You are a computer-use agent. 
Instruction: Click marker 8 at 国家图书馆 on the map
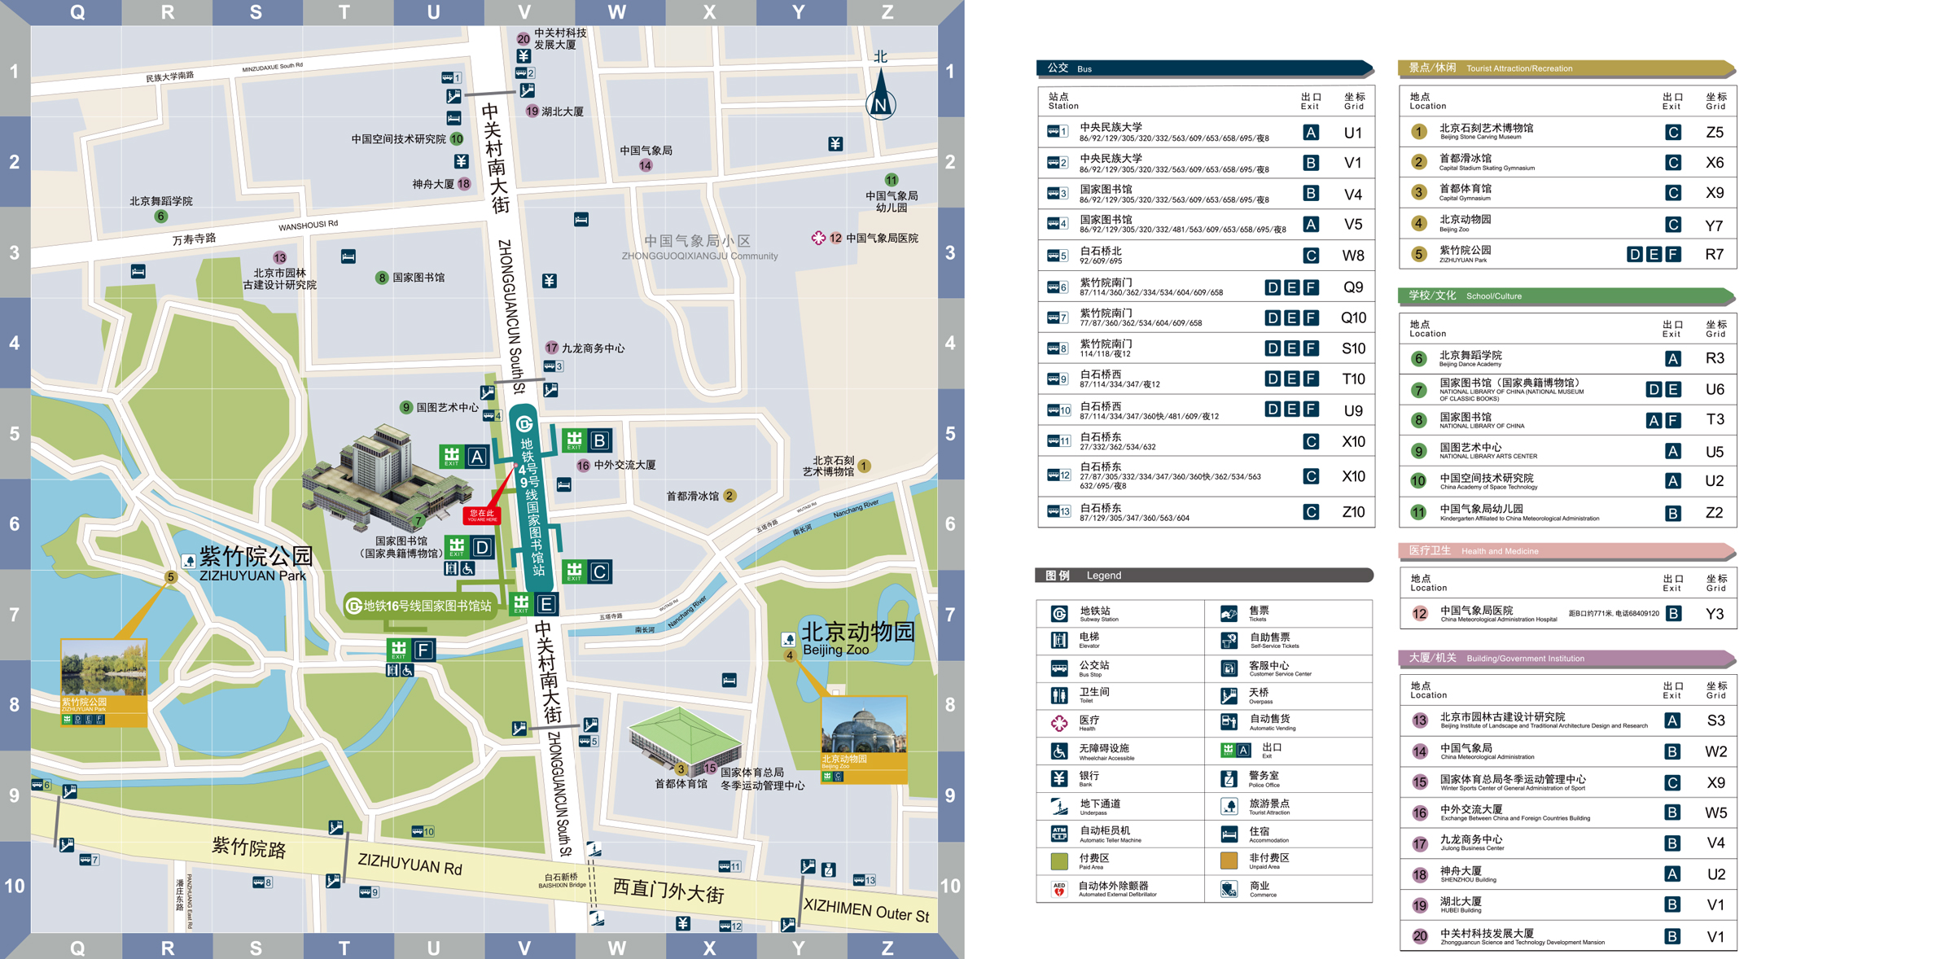coord(381,278)
